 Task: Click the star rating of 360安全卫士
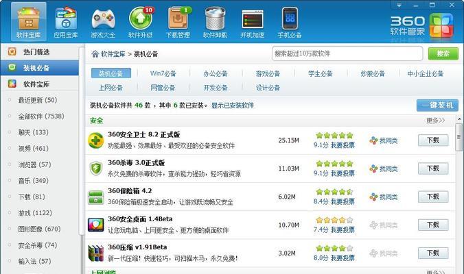coord(334,136)
